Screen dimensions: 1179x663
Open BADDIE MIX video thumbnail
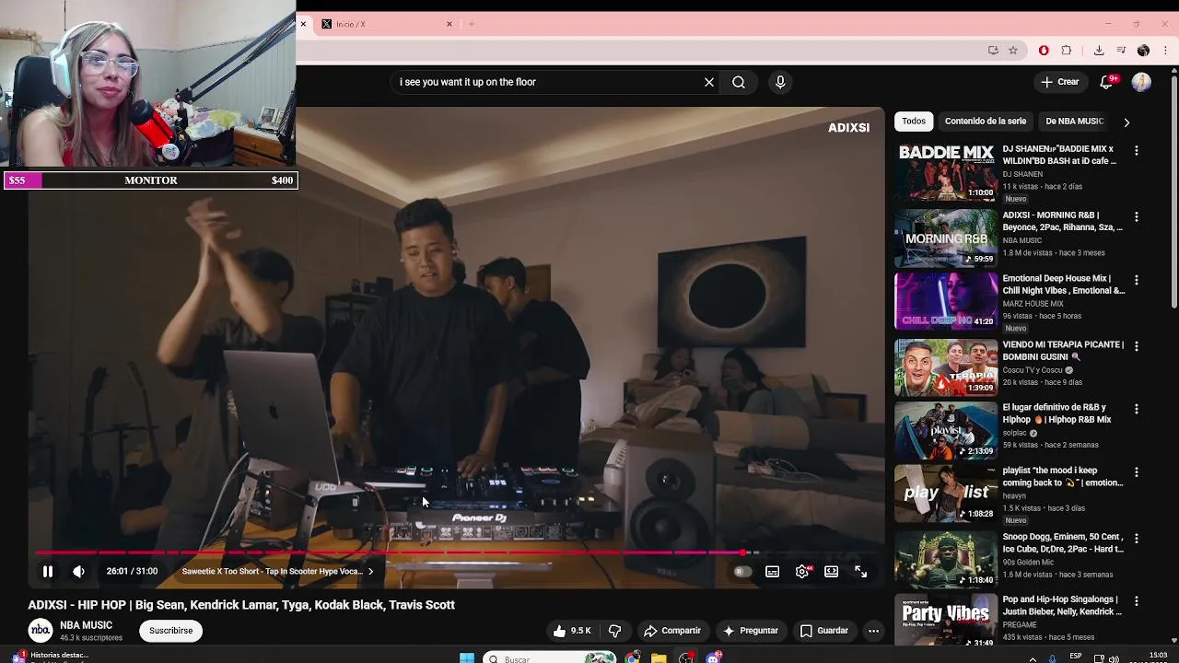(946, 172)
